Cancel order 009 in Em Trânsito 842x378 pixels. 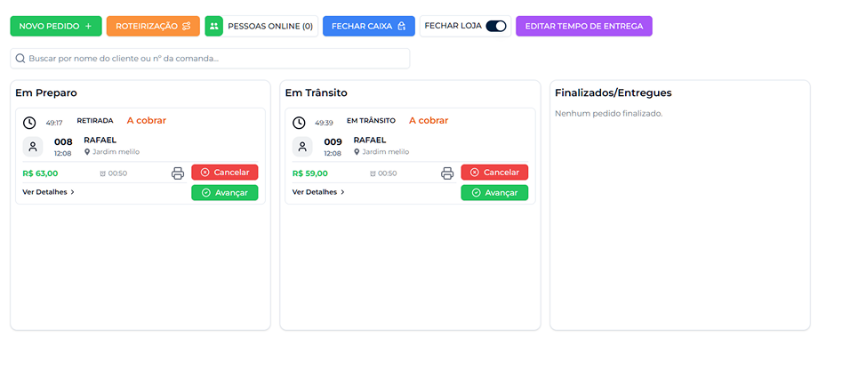click(494, 173)
